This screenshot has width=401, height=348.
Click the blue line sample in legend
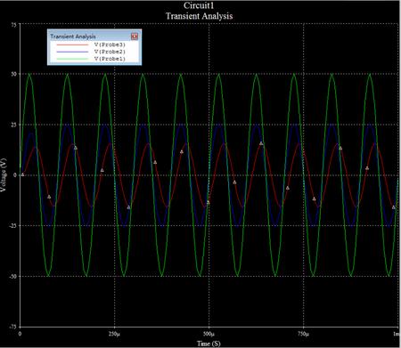[72, 52]
